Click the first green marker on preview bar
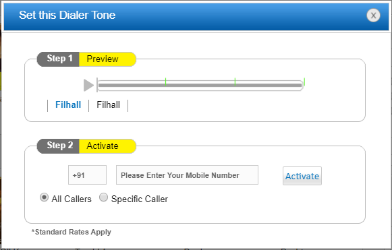Viewport: 392px width, 250px height. [166, 82]
